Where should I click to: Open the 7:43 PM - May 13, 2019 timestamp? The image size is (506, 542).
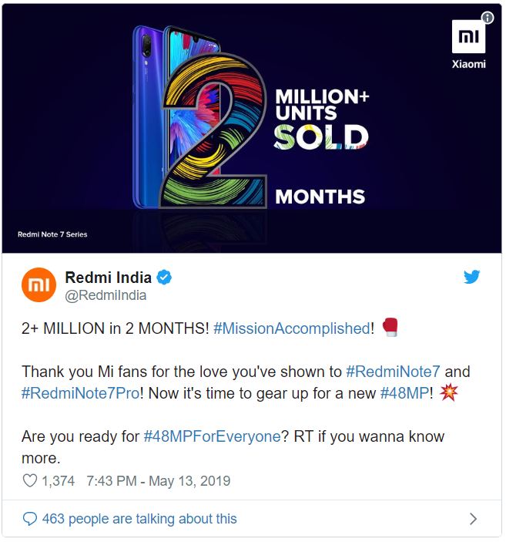[x=158, y=481]
